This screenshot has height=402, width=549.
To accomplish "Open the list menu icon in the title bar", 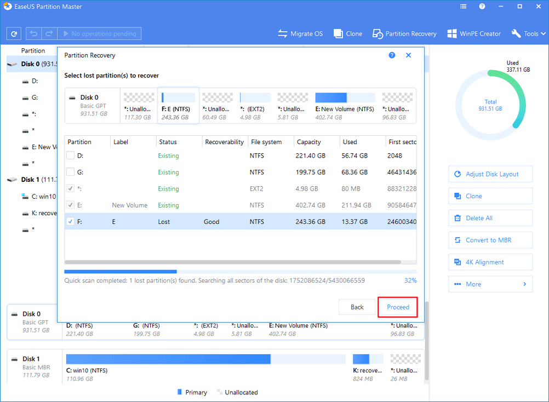I will pyautogui.click(x=463, y=6).
